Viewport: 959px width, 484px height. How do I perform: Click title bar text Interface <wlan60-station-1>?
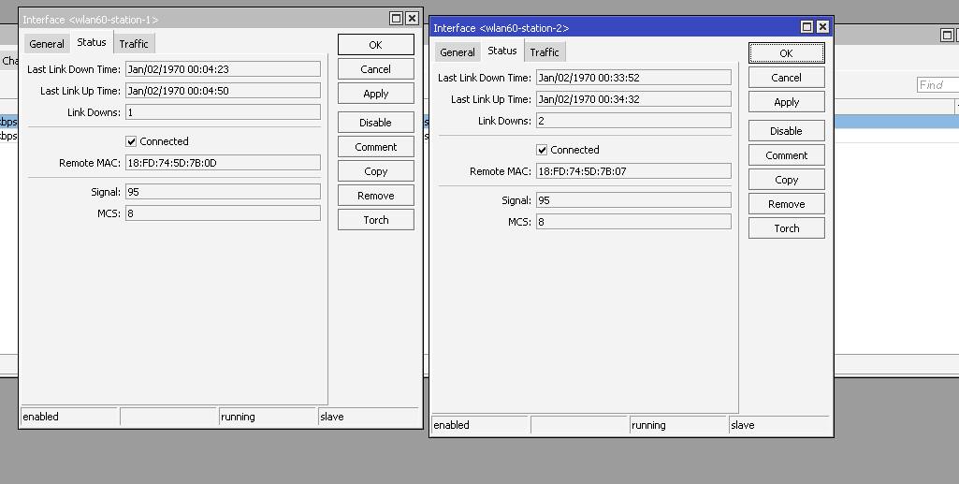91,20
